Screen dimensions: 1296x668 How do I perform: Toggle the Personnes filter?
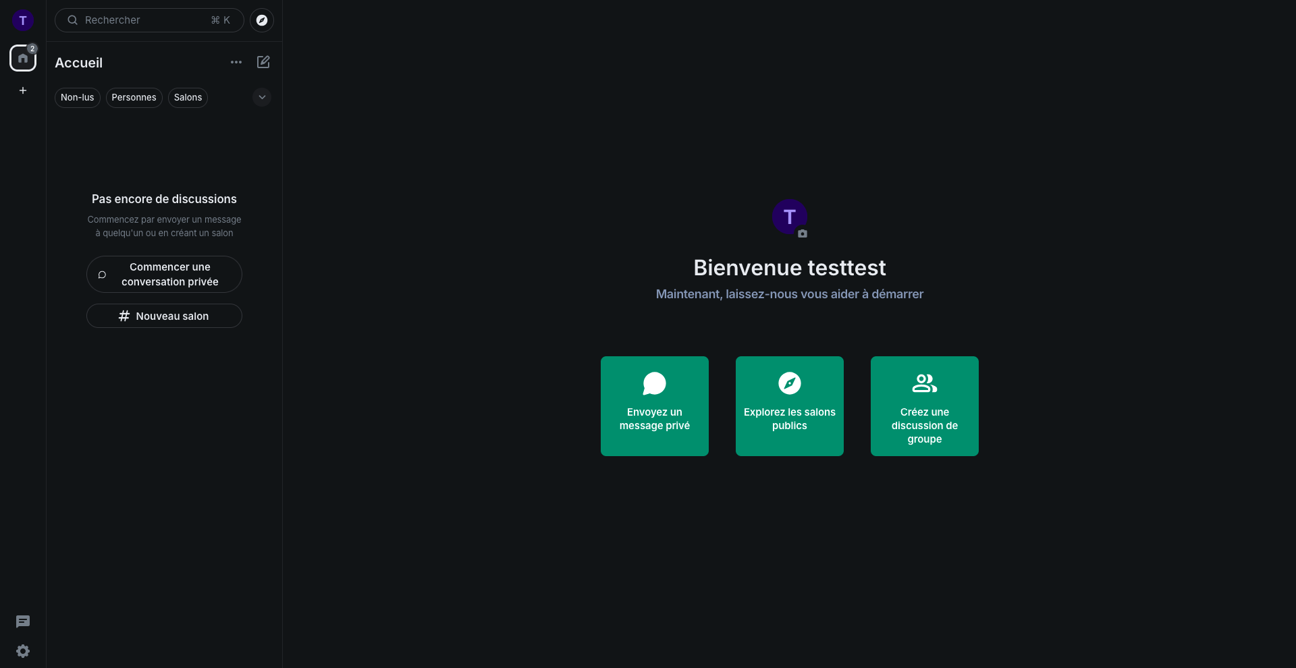point(134,98)
